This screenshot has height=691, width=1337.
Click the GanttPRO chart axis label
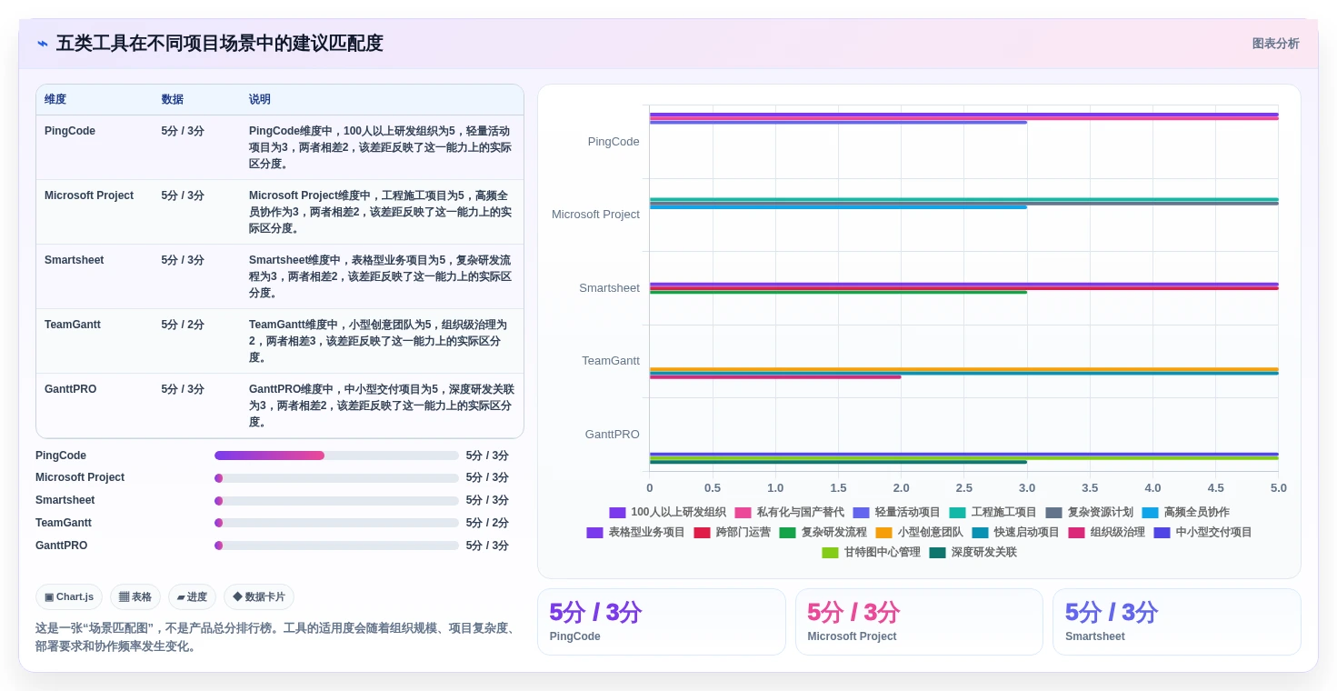pos(613,435)
